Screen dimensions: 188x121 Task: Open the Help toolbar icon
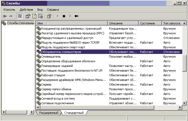49,16
